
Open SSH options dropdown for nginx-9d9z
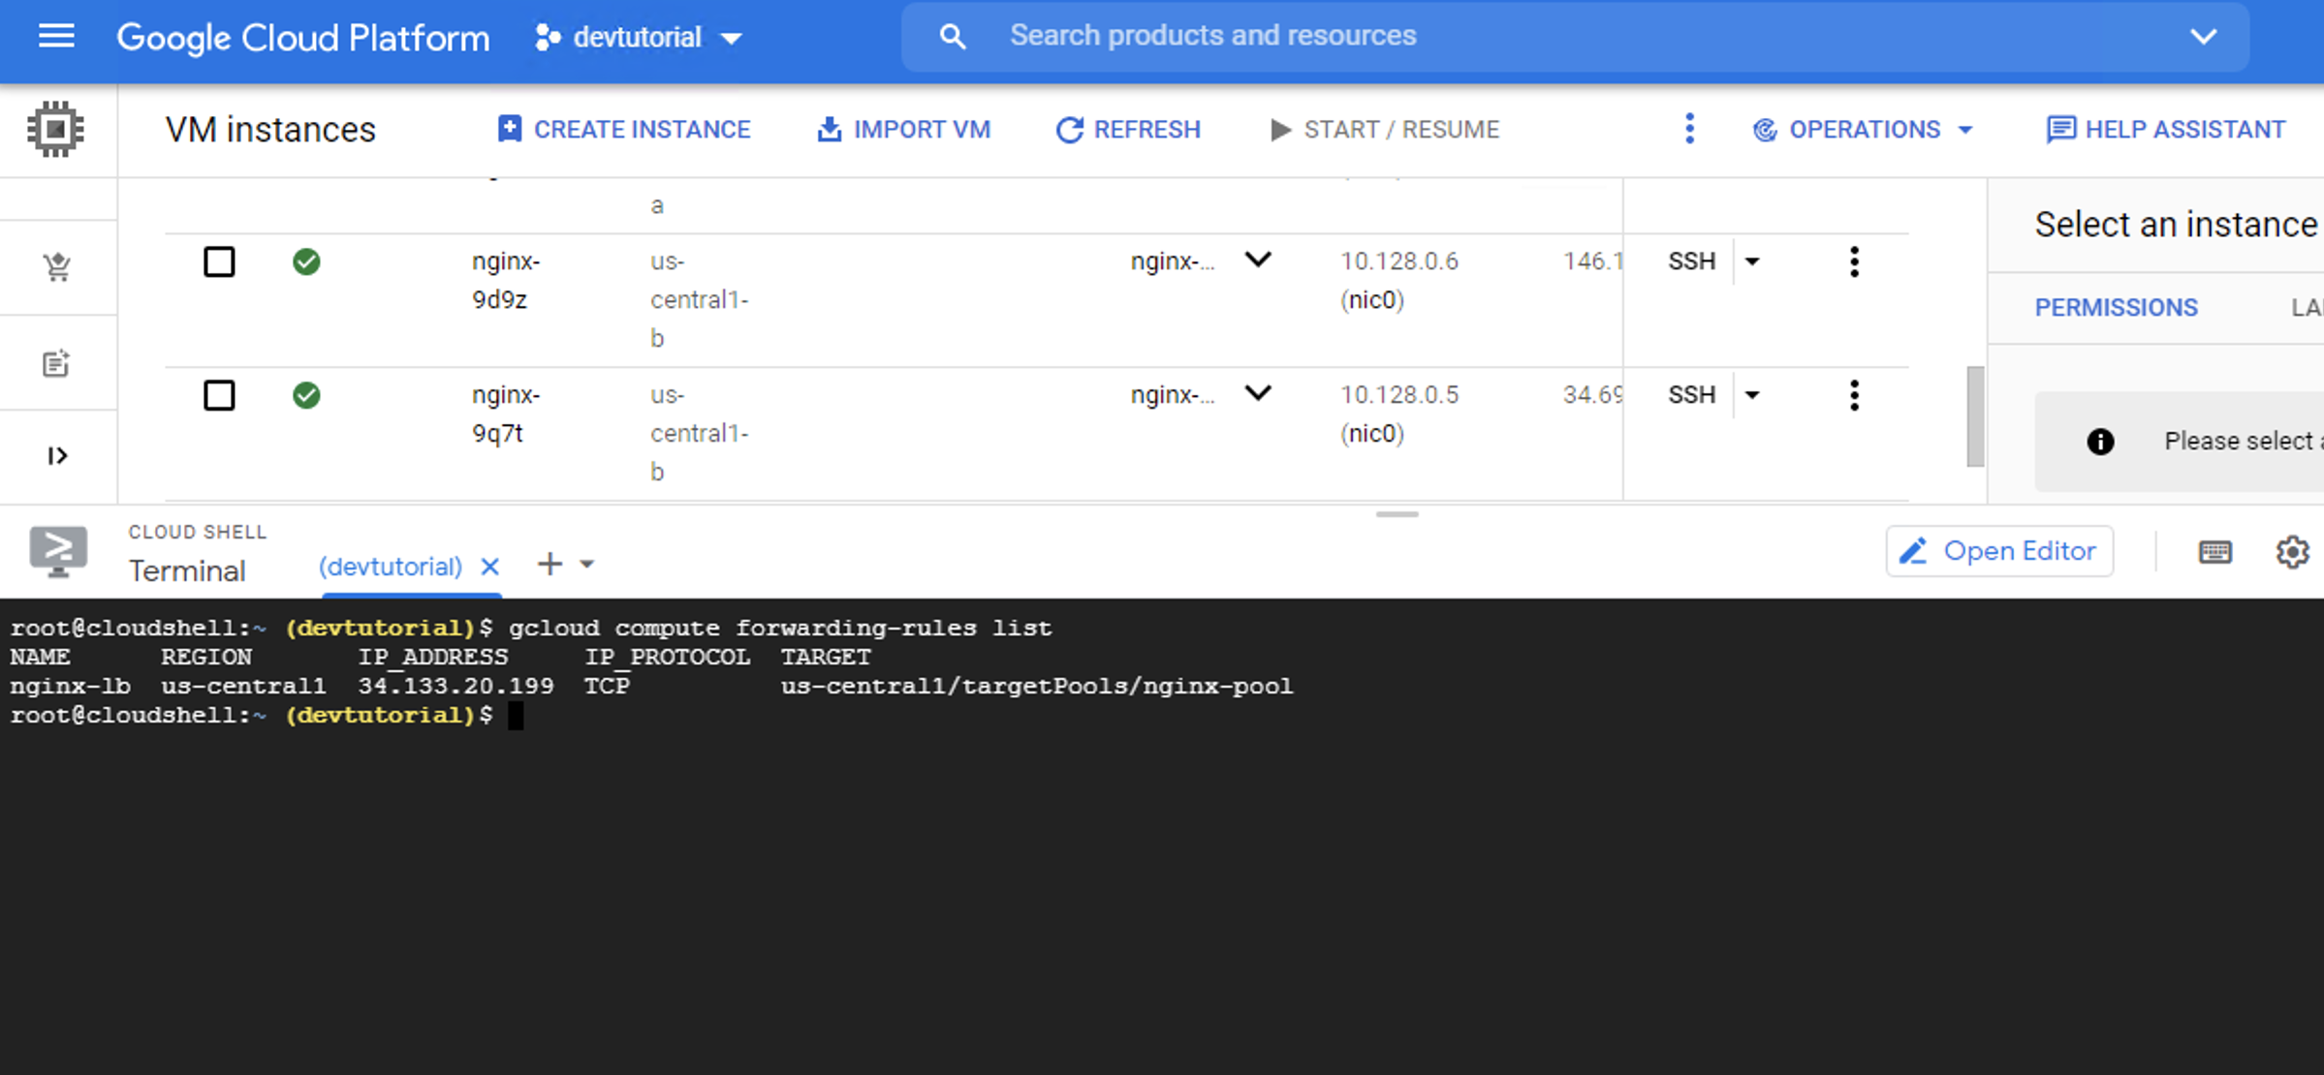(1752, 261)
